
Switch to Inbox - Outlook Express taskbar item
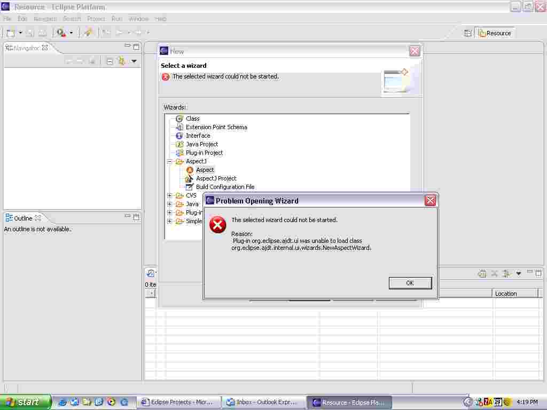264,403
